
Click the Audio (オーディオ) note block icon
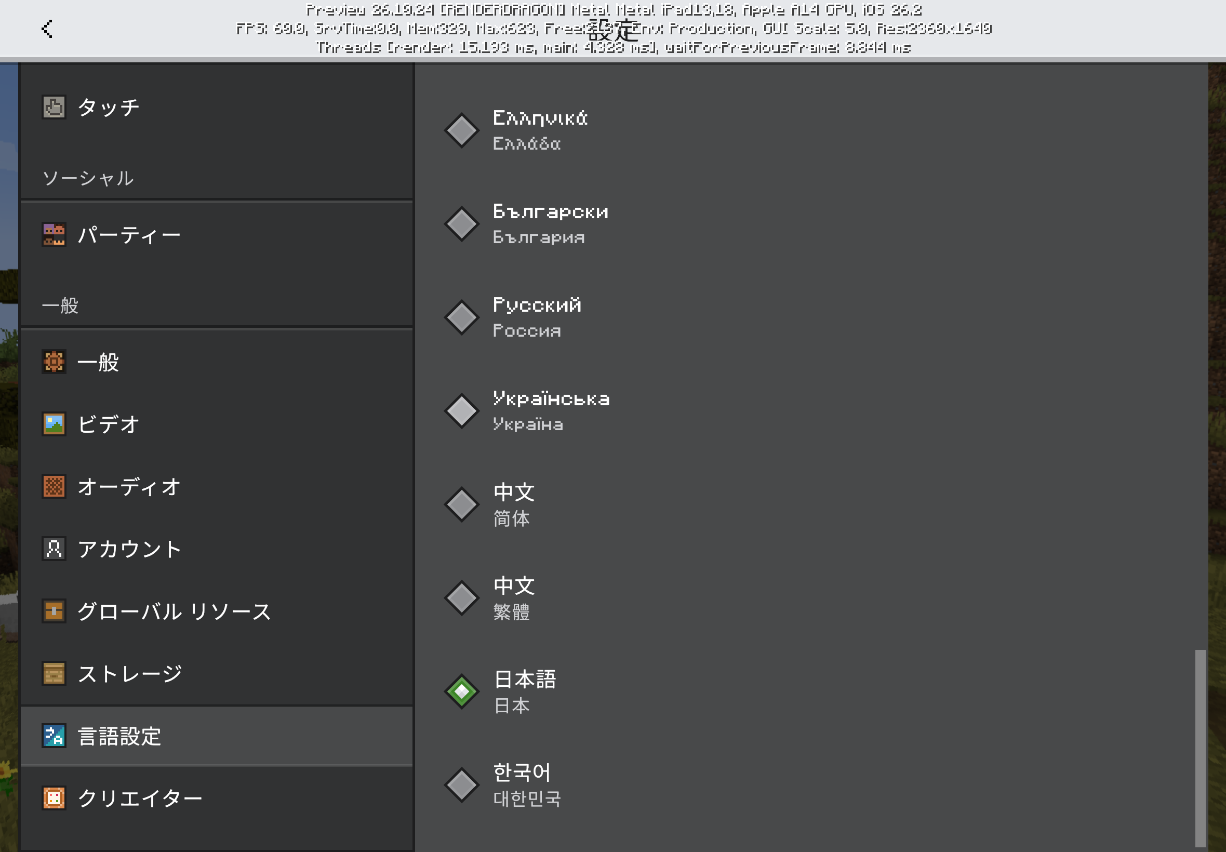[x=54, y=486]
